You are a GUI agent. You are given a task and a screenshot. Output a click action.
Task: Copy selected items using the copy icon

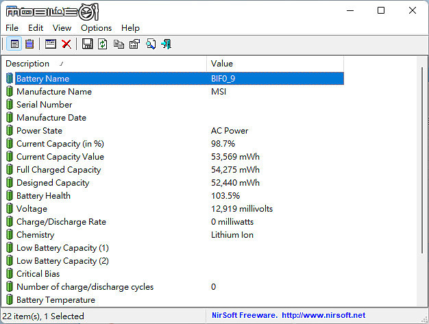(119, 44)
